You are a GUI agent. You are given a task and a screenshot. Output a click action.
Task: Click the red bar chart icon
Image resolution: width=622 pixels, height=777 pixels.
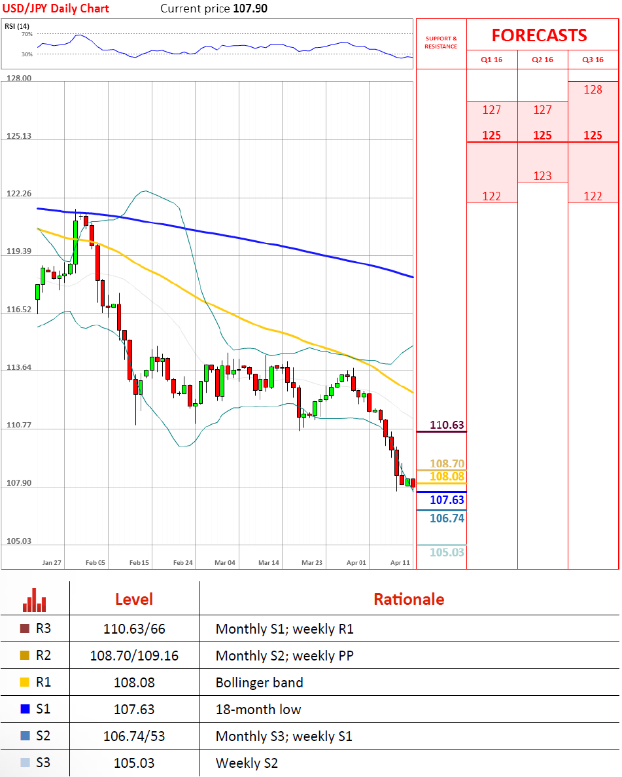click(34, 600)
